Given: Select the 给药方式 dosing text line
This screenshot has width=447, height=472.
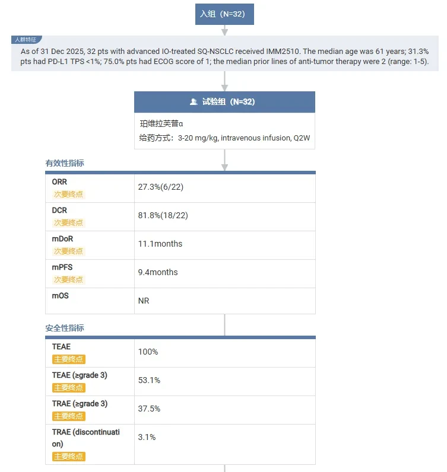Looking at the screenshot, I should [x=224, y=138].
